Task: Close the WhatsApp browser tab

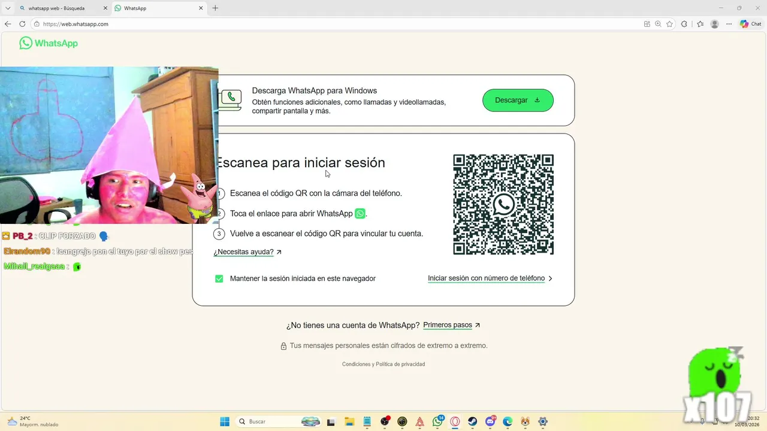Action: (x=201, y=8)
